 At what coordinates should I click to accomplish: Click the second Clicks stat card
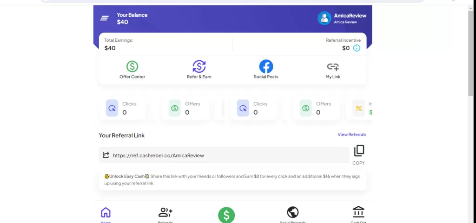[254, 108]
